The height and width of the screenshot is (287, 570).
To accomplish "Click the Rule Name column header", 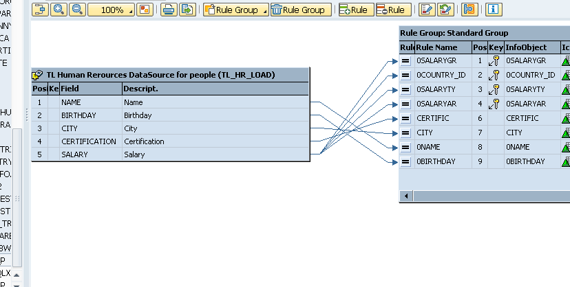I will tap(443, 47).
